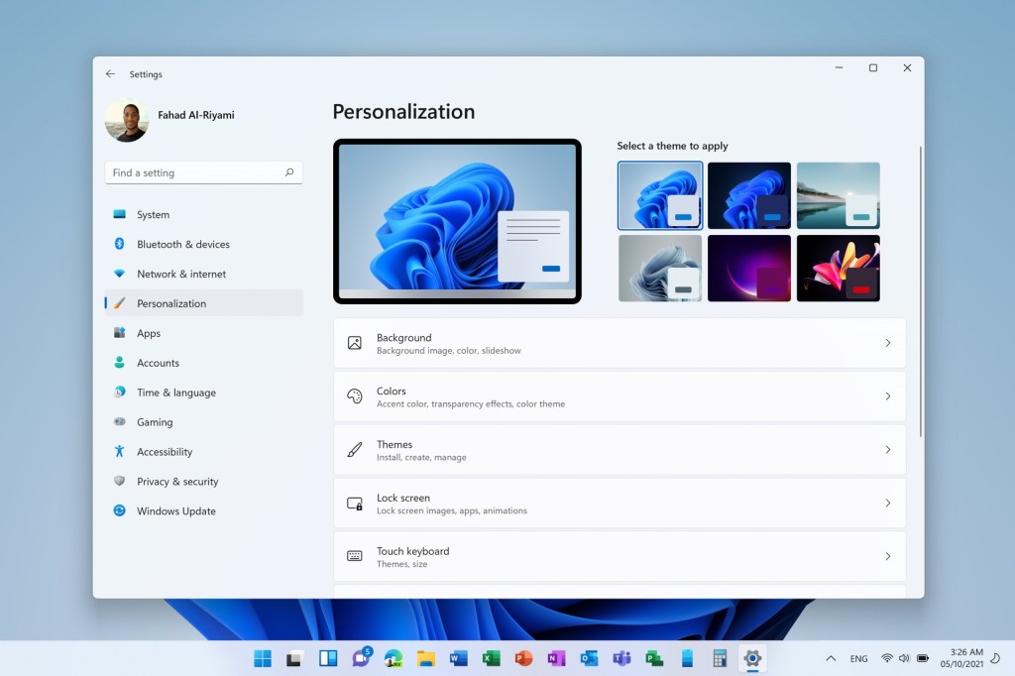Image resolution: width=1015 pixels, height=676 pixels.
Task: Apply the dark blue bloom theme
Action: (x=748, y=195)
